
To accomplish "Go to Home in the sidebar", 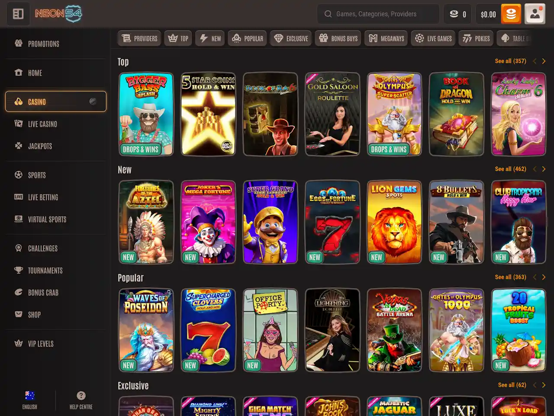I will [55, 73].
